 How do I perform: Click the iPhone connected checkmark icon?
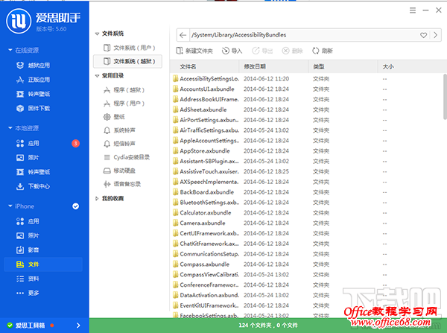click(x=75, y=206)
